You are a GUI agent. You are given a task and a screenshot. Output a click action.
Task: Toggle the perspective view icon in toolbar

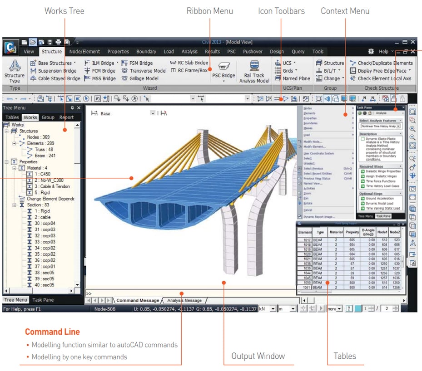[327, 98]
